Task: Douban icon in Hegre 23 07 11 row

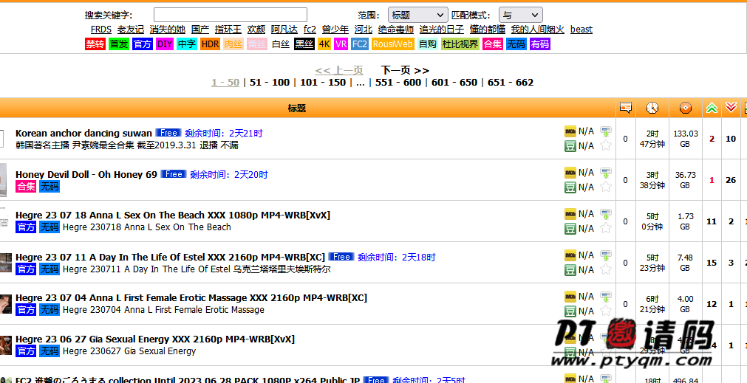Action: [570, 269]
